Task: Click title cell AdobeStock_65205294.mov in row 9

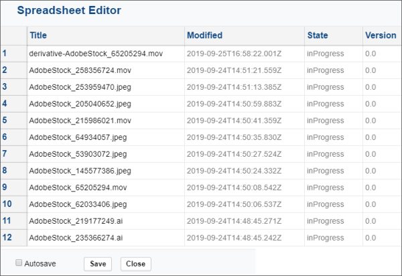Action: click(106, 188)
